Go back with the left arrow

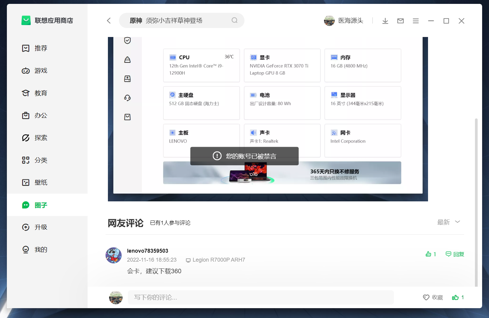(x=109, y=21)
